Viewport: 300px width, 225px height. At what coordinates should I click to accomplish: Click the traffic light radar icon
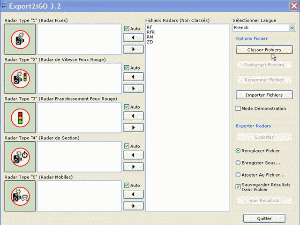coord(20,117)
